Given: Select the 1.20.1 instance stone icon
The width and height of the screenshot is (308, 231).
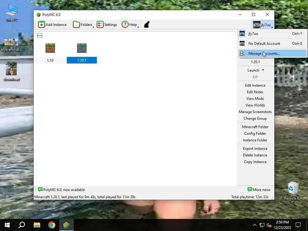Looking at the screenshot, I should click(82, 48).
